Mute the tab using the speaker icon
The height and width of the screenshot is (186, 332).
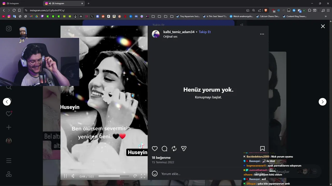point(50,3)
